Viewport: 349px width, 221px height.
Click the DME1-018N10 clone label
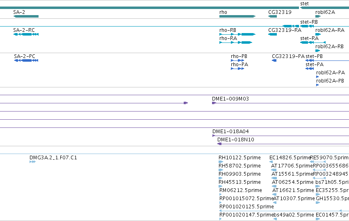coord(236,140)
